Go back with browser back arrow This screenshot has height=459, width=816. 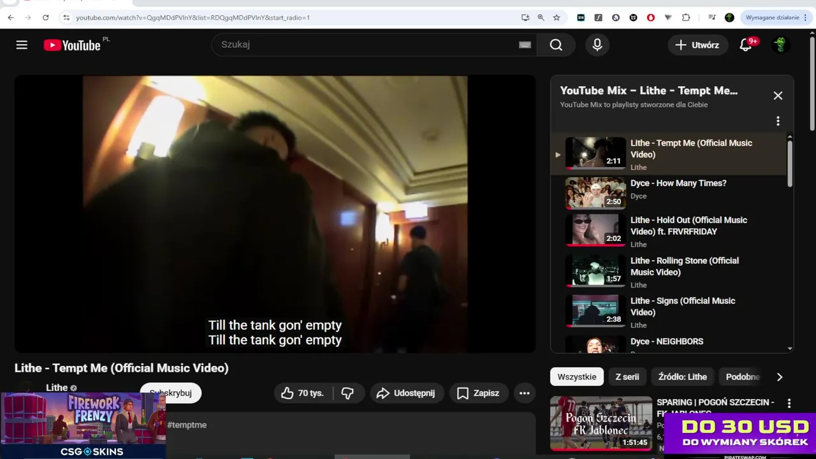pyautogui.click(x=11, y=17)
